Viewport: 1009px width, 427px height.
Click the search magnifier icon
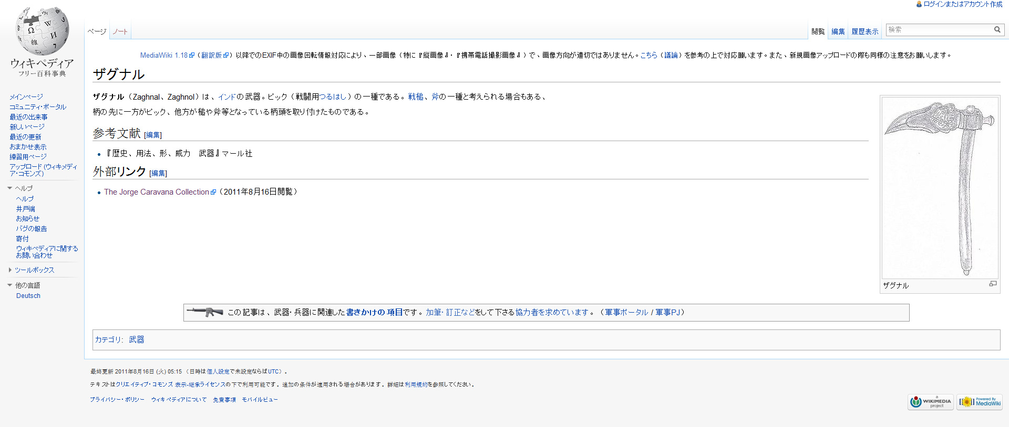(x=997, y=30)
